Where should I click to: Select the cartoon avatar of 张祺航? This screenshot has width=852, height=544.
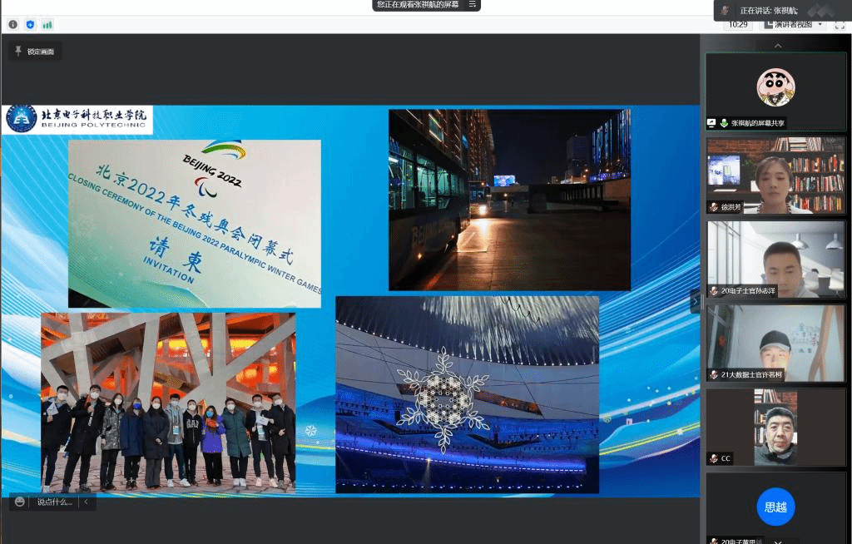[x=775, y=88]
